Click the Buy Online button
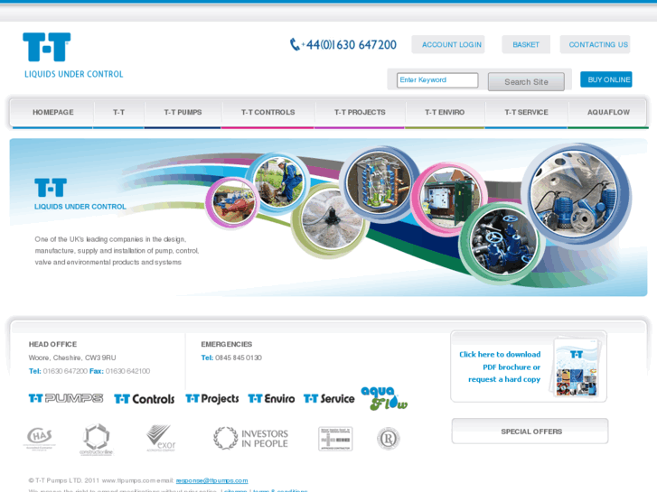 (x=606, y=79)
